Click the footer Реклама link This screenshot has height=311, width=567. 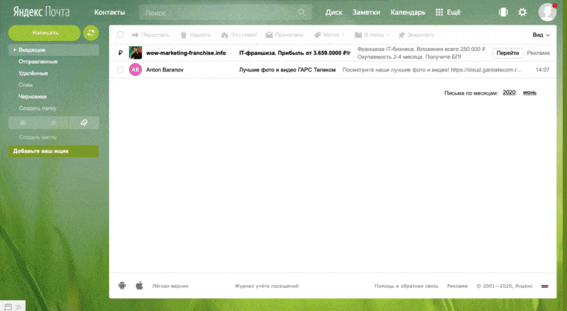click(x=457, y=286)
